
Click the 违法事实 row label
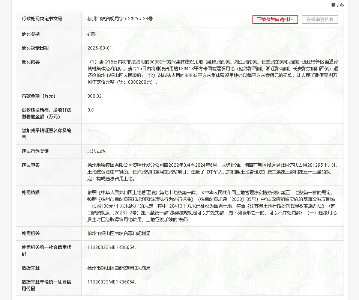pyautogui.click(x=31, y=165)
